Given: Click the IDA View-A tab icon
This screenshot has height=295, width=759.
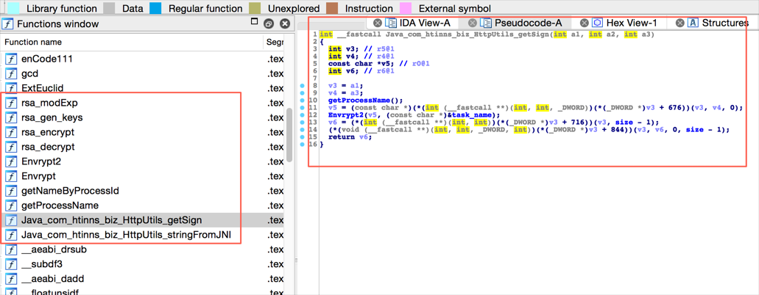Looking at the screenshot, I should coord(391,23).
